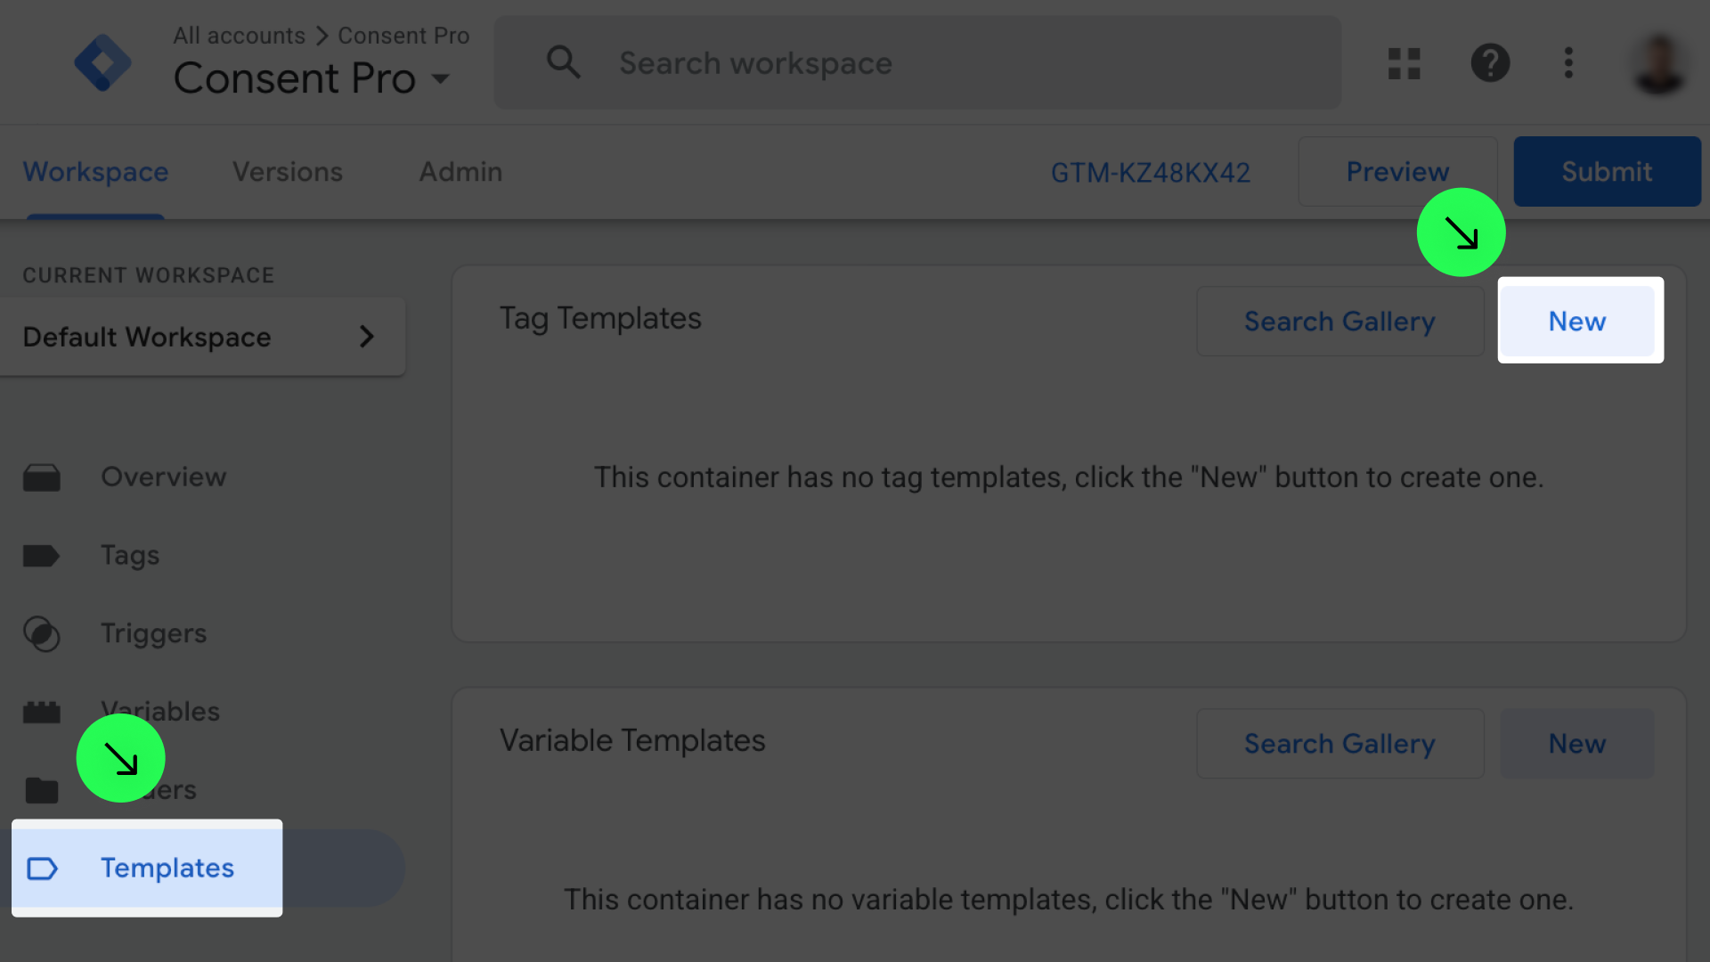Click the Tags label icon in sidebar

(42, 556)
